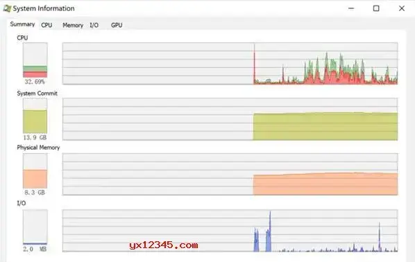Click the Physical Memory section label
415x262 pixels.
coord(38,148)
